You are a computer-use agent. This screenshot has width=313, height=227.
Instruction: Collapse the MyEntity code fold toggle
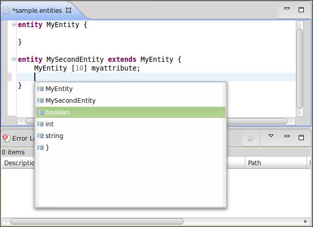(14, 25)
